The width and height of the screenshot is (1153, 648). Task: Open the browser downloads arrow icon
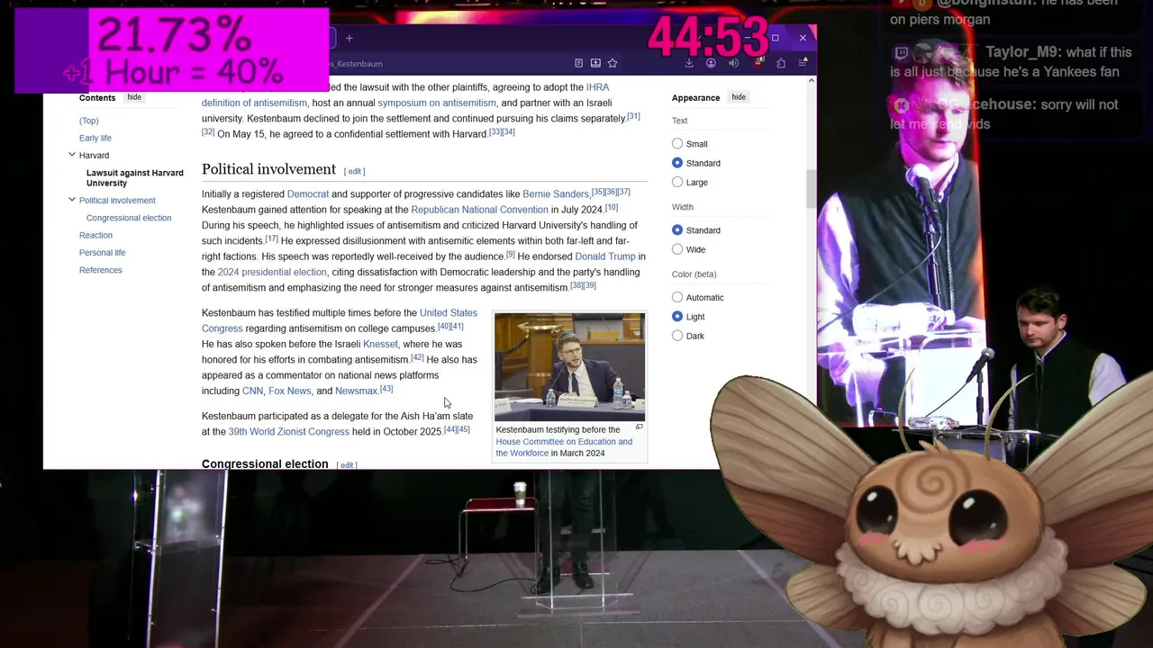[x=689, y=63]
